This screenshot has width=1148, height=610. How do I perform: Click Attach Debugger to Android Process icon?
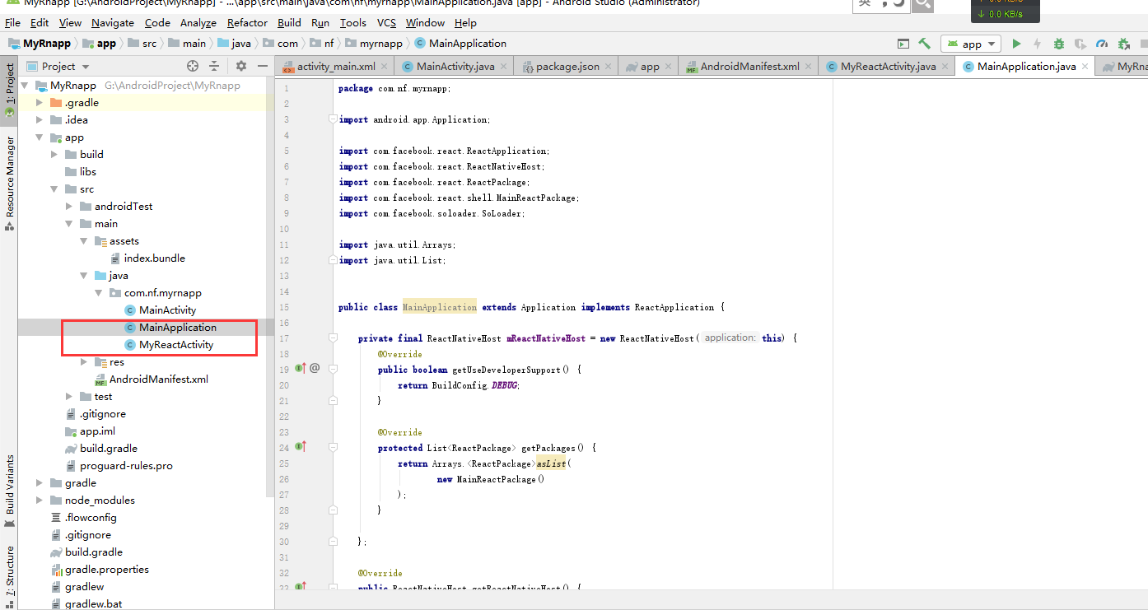1124,44
